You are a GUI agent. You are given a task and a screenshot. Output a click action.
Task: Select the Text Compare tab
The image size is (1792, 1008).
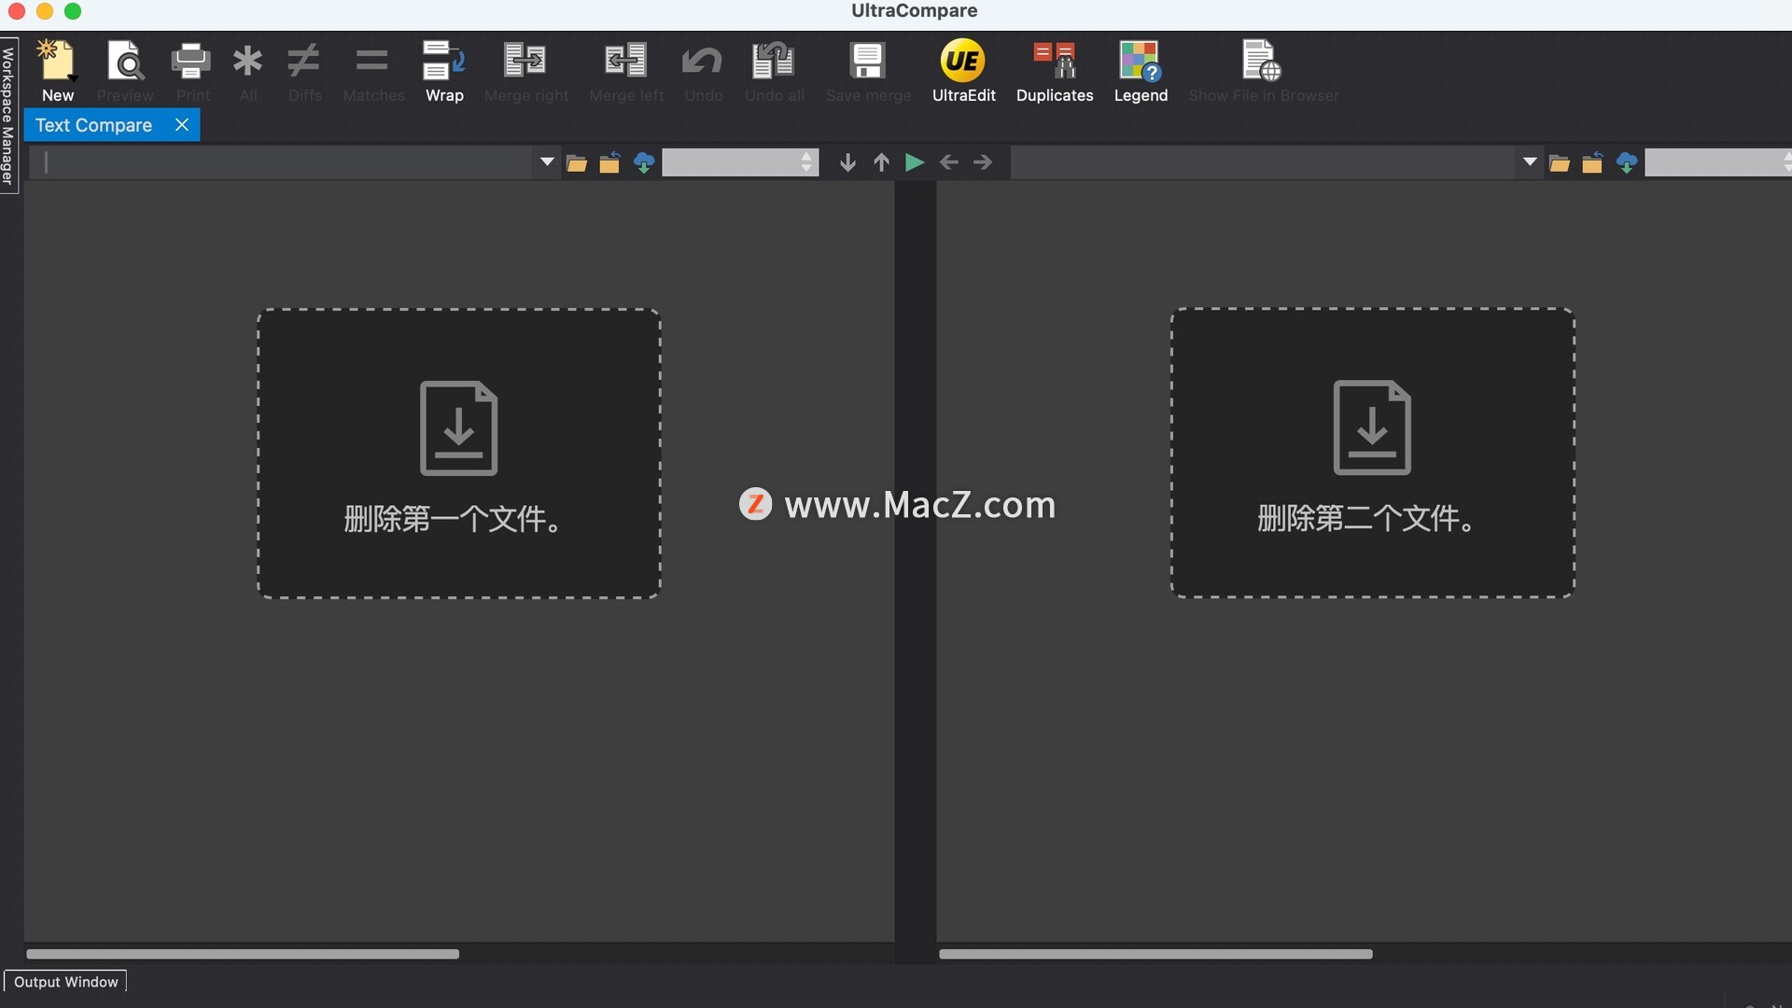point(93,125)
